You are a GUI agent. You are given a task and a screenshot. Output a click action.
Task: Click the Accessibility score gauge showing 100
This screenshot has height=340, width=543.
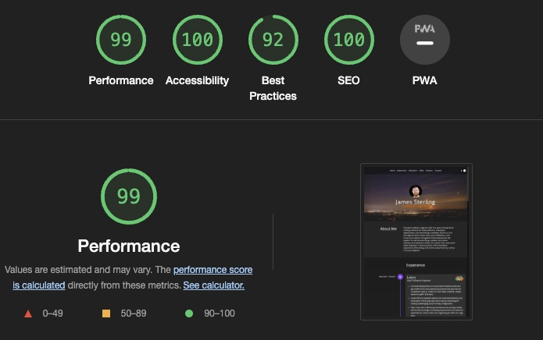tap(197, 40)
